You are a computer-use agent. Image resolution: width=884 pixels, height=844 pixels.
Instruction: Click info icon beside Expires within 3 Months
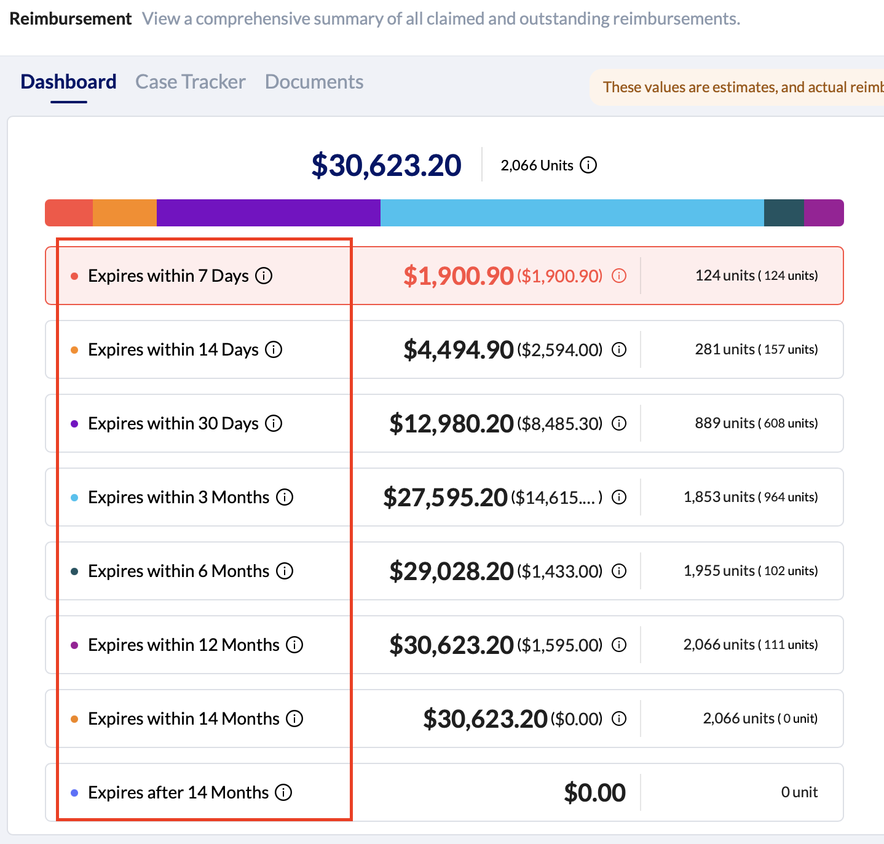pos(285,497)
